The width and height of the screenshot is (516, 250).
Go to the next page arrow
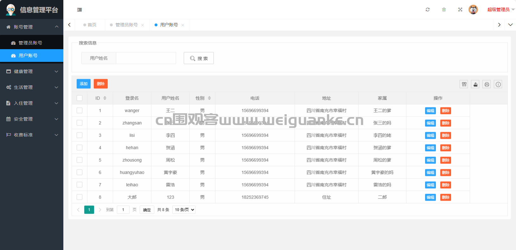100,210
